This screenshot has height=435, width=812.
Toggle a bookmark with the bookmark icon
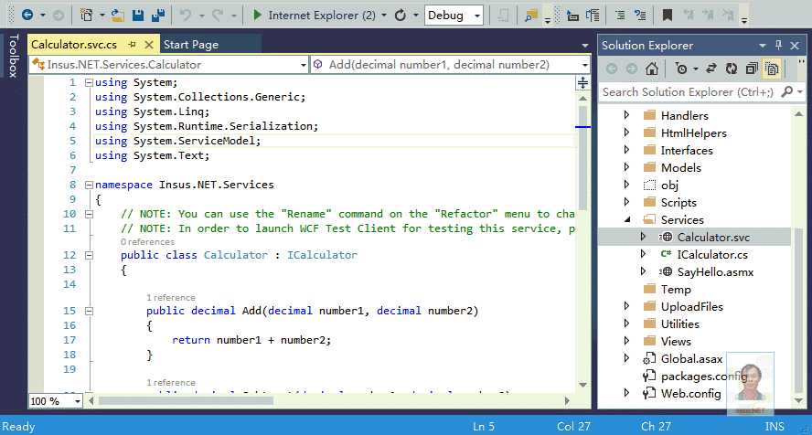pos(668,16)
